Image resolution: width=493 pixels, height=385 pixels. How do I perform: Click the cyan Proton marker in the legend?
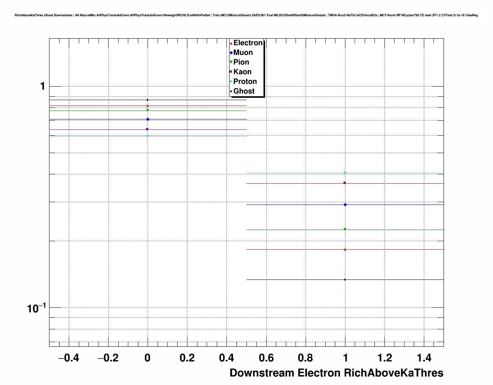(x=231, y=82)
